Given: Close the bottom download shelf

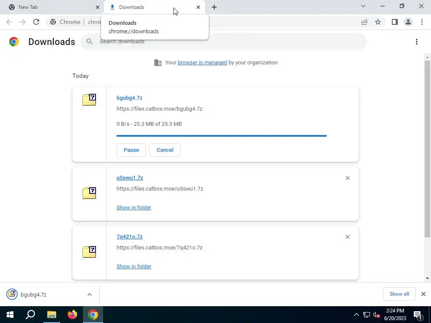Looking at the screenshot, I should point(423,294).
